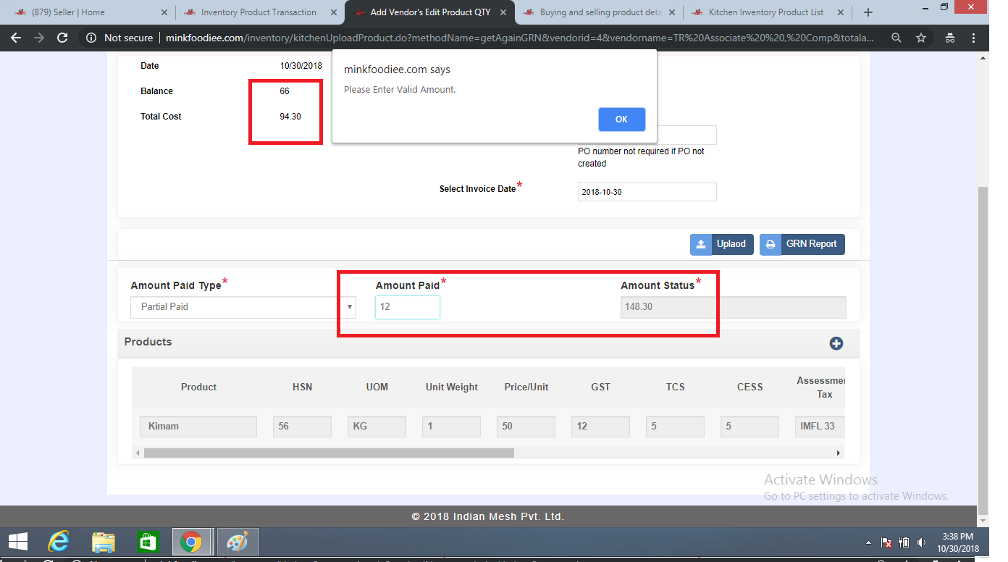1008x562 pixels.
Task: Click the GST field showing 12
Action: (x=600, y=427)
